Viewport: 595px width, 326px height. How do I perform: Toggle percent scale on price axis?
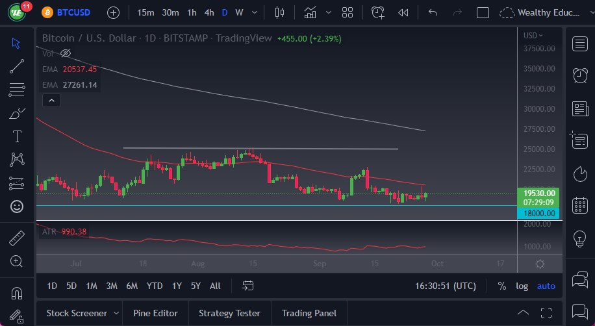click(501, 286)
